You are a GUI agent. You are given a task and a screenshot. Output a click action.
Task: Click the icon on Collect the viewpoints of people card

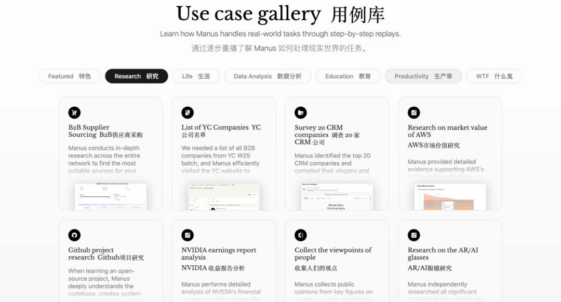pos(301,235)
